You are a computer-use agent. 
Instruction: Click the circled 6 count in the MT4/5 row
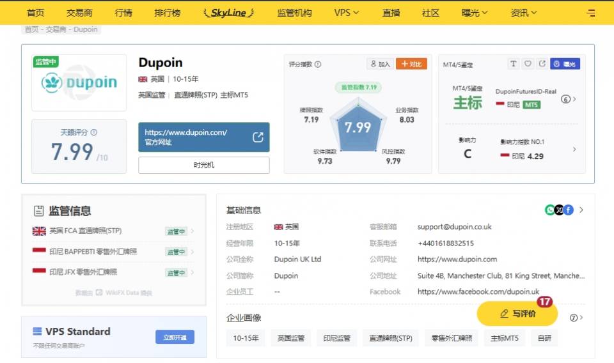point(565,99)
